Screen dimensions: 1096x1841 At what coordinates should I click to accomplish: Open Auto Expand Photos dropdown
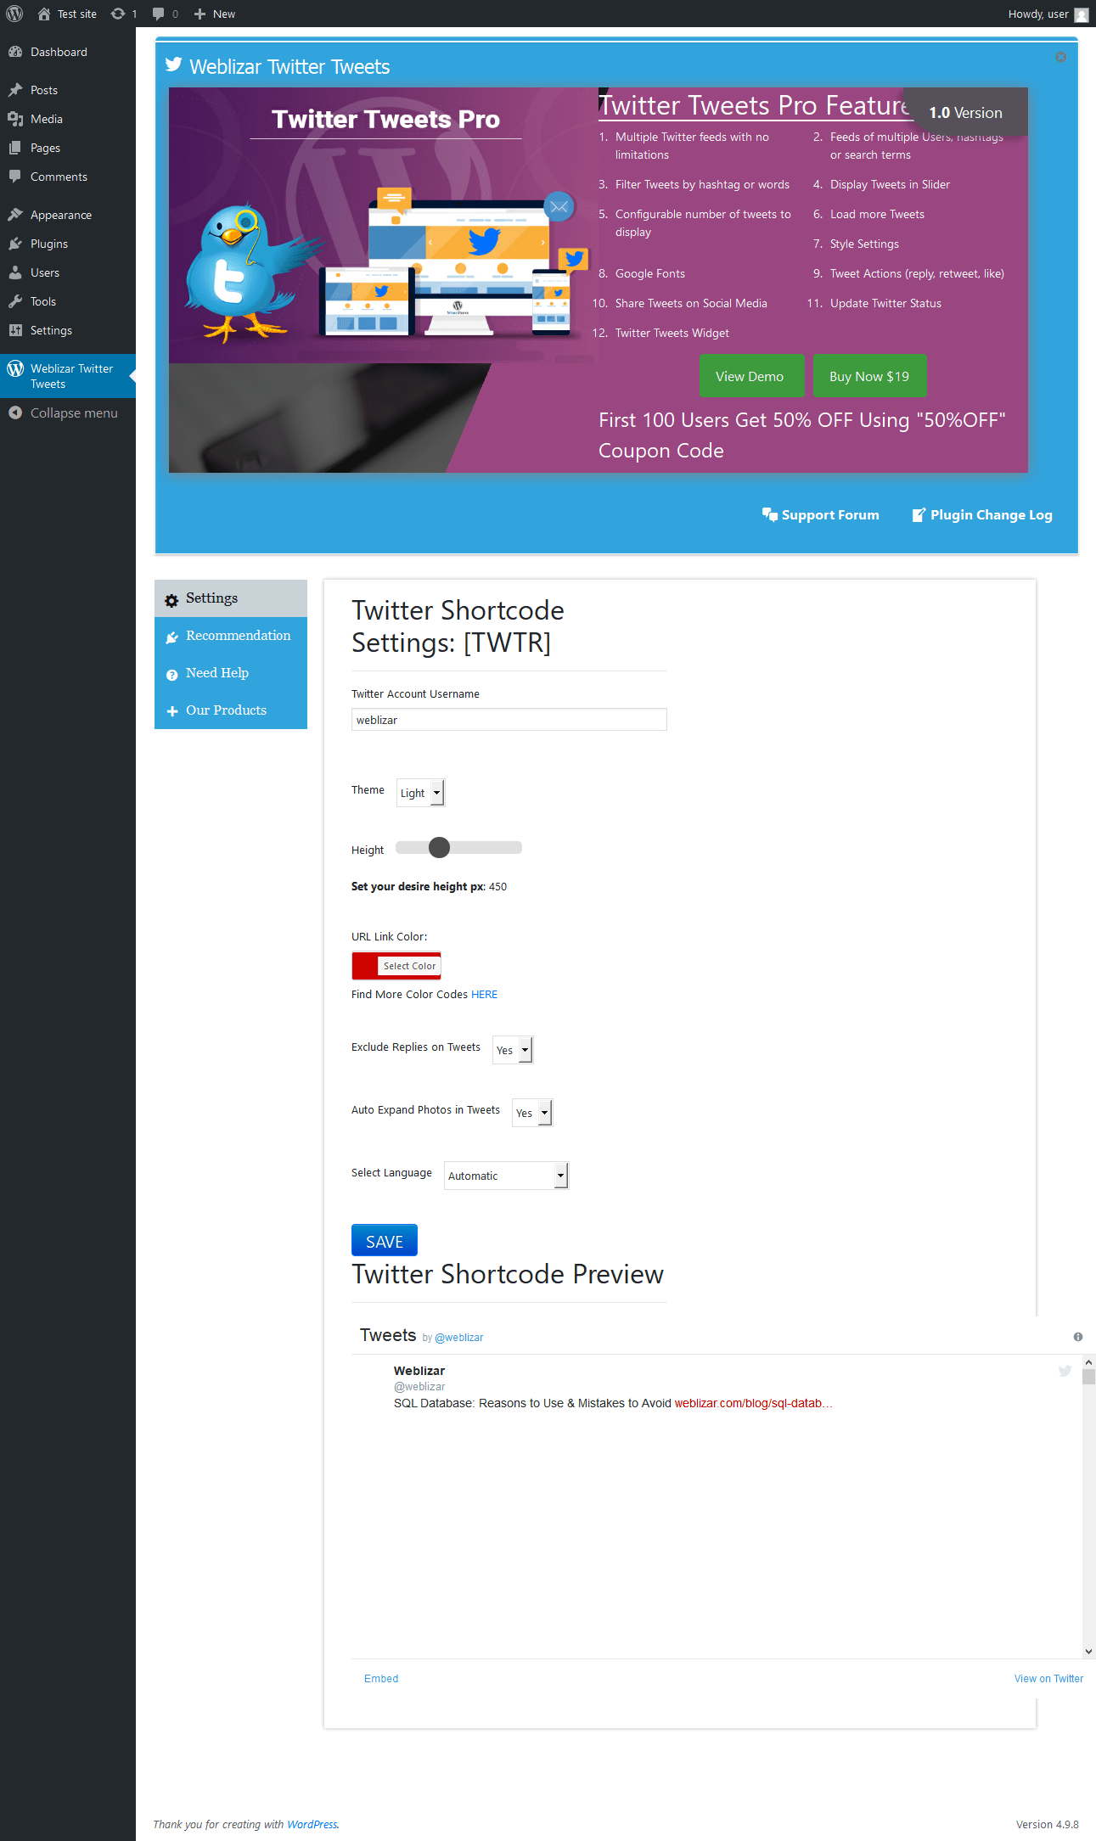coord(532,1113)
